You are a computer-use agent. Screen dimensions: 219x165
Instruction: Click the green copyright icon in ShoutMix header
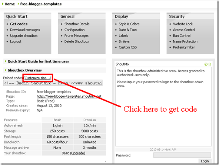[206, 64]
